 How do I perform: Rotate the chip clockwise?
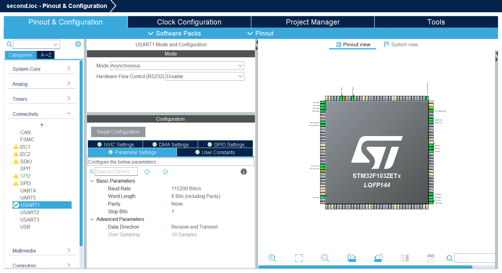tap(352, 258)
